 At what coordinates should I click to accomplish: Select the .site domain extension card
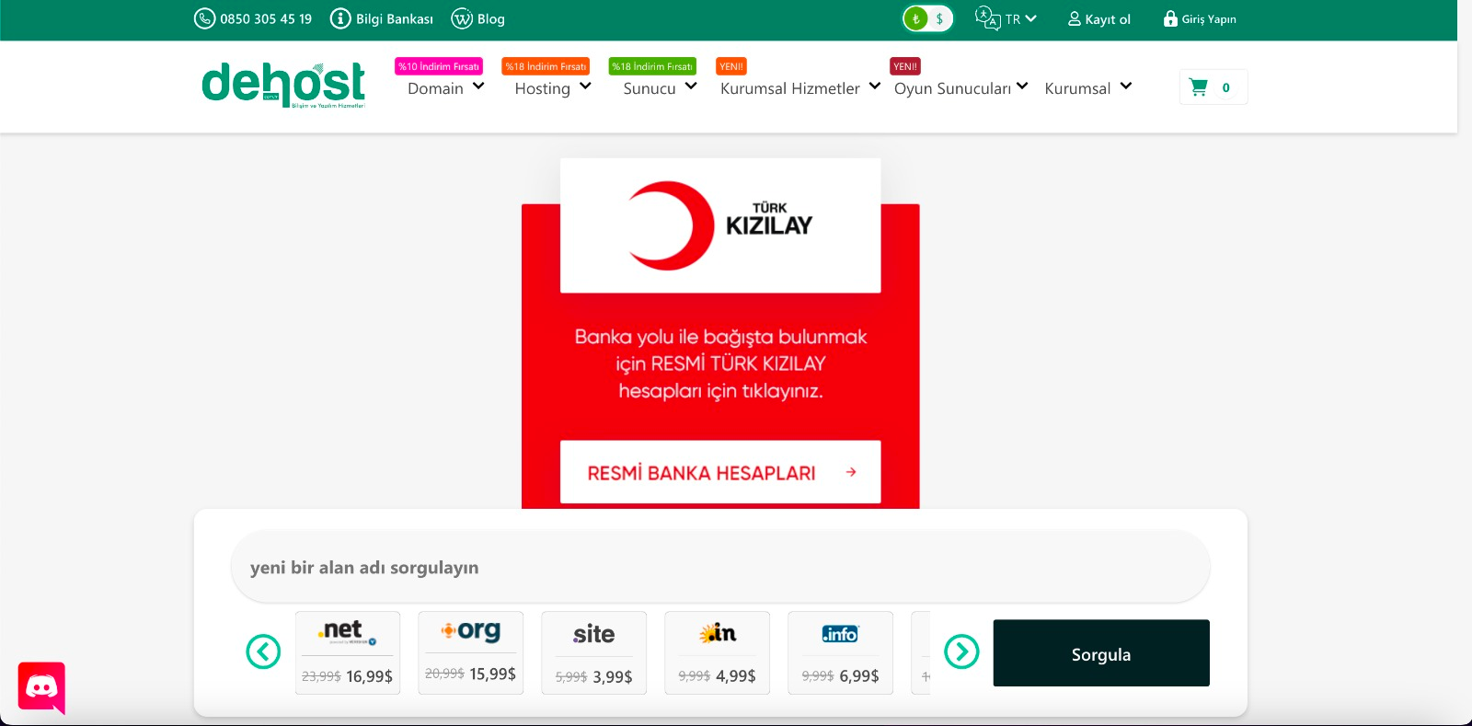pos(594,652)
